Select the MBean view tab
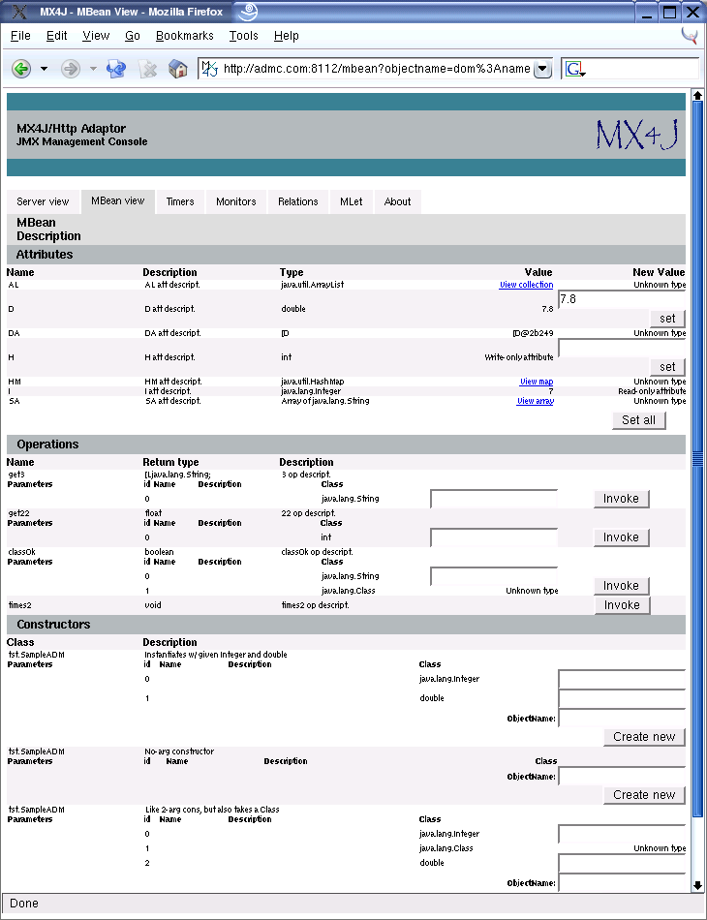 (118, 201)
